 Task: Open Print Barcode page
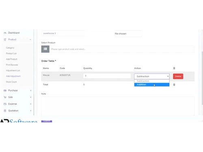(12, 65)
